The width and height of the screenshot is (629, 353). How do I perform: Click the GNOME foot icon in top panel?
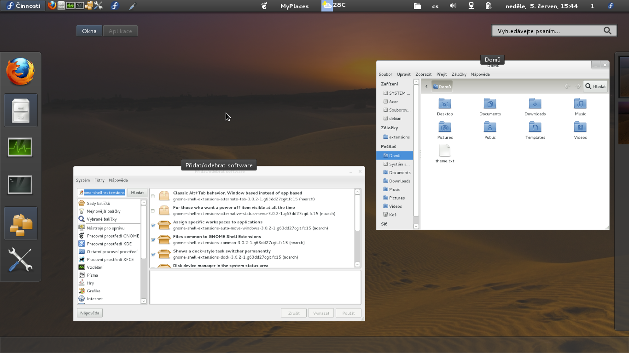(x=264, y=6)
